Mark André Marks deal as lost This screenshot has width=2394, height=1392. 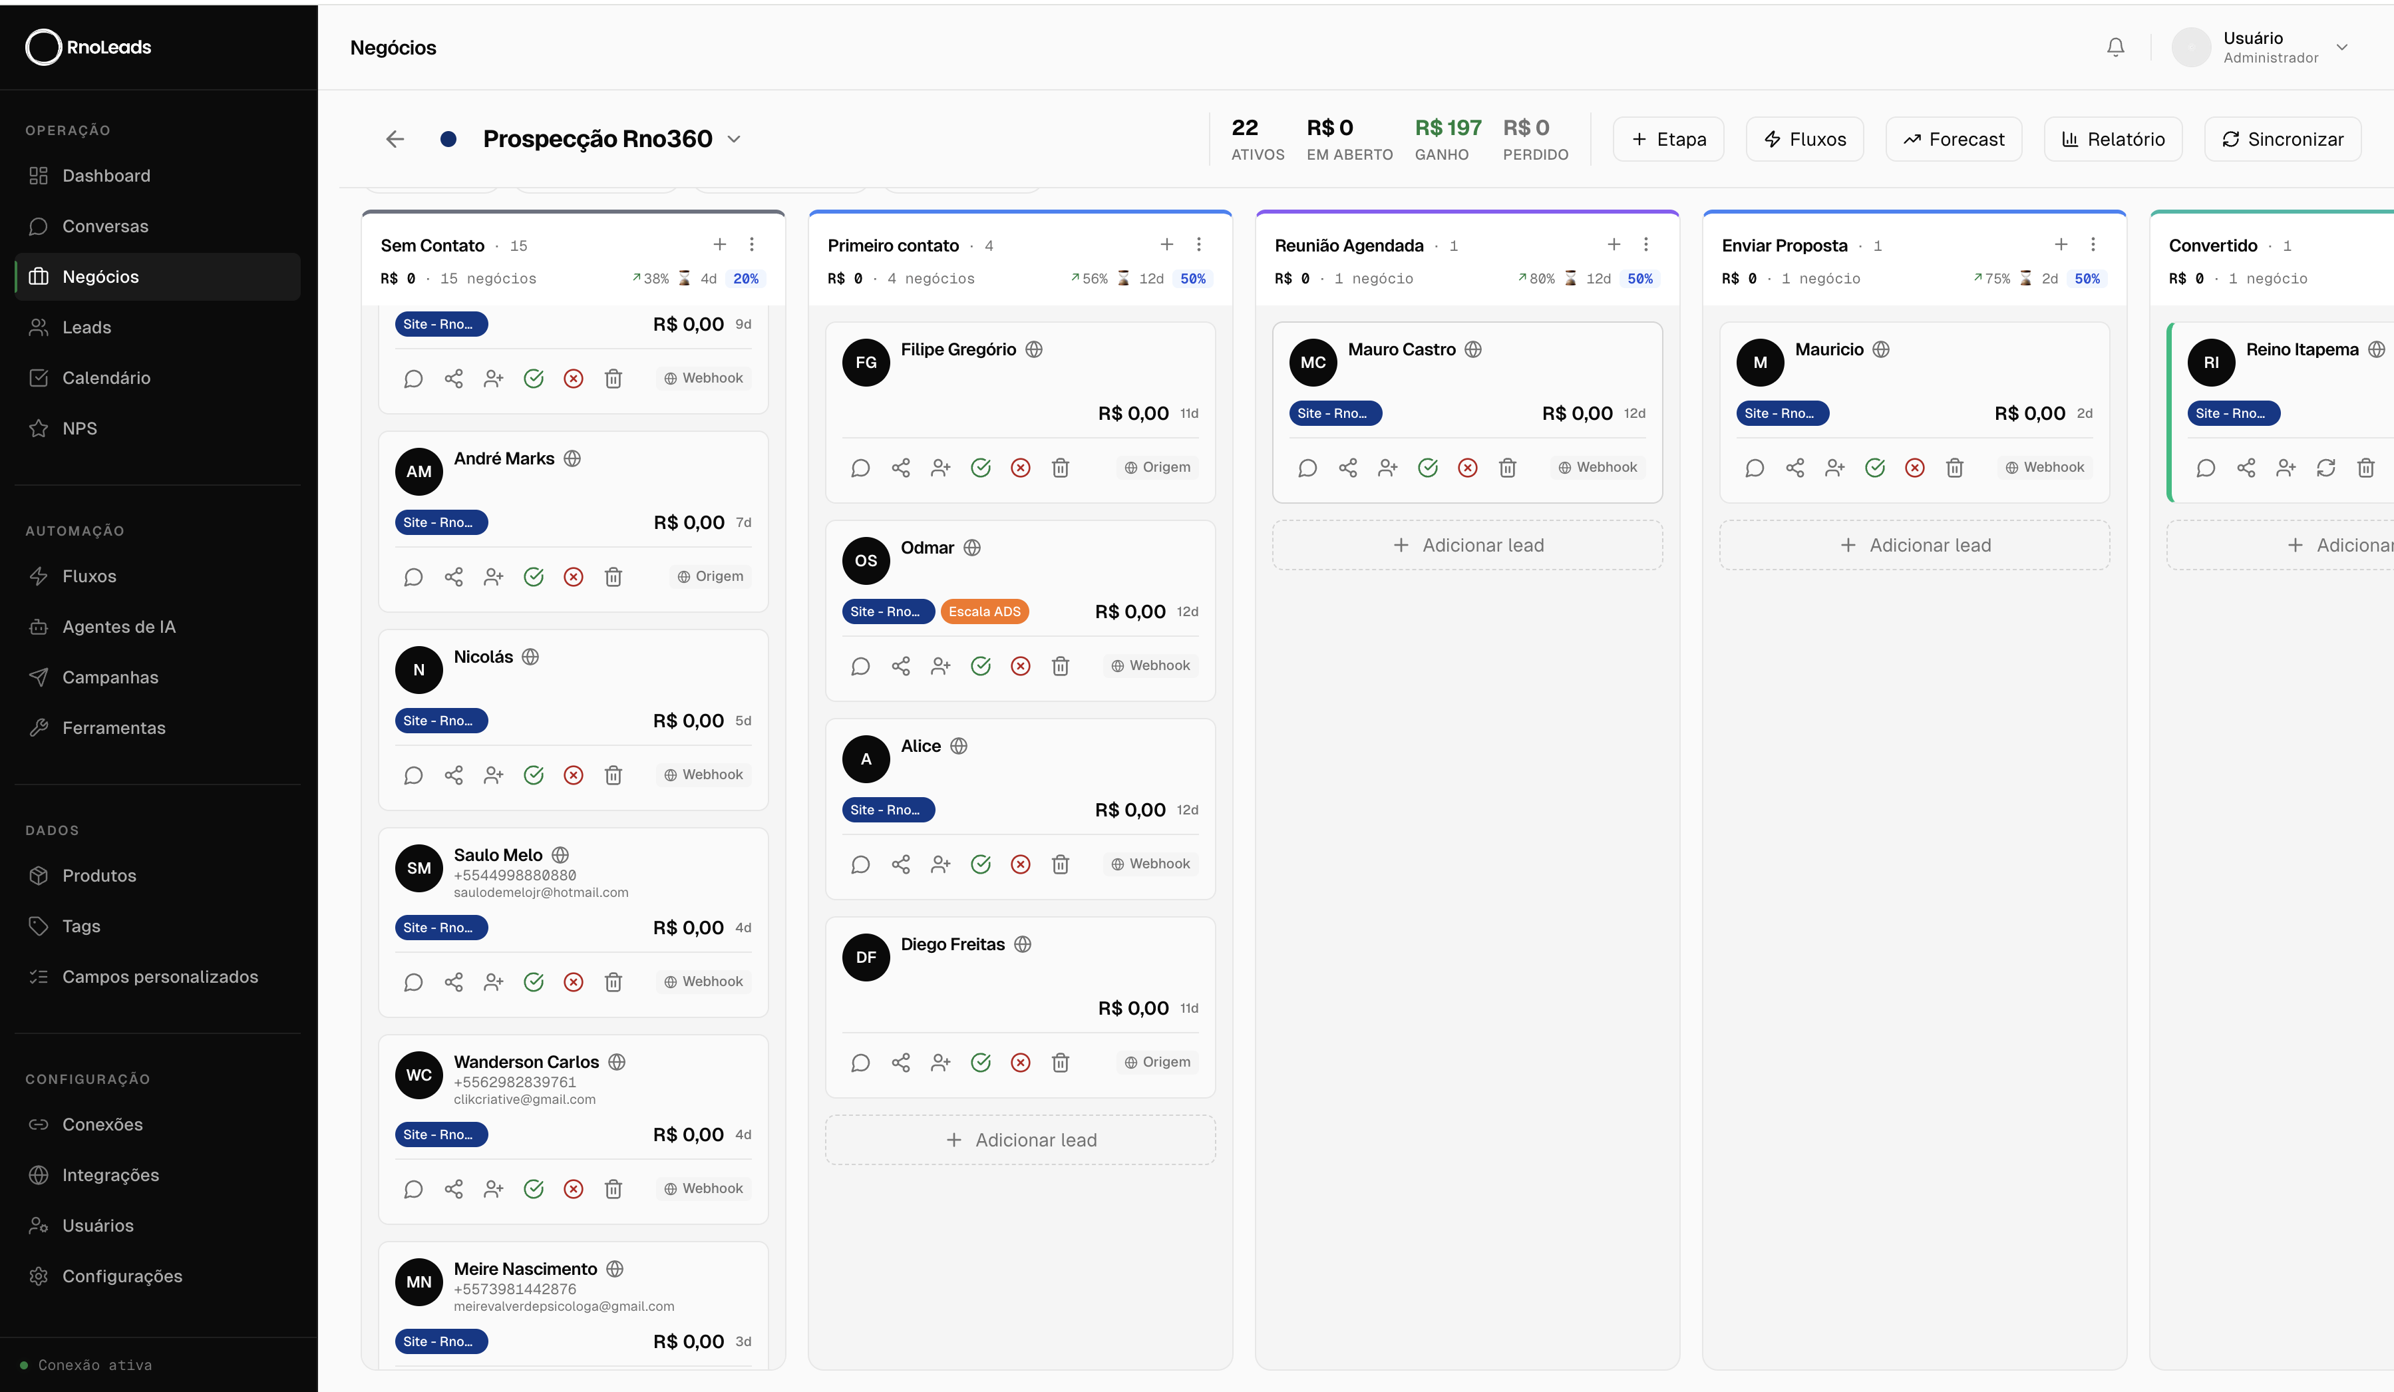[x=574, y=577]
